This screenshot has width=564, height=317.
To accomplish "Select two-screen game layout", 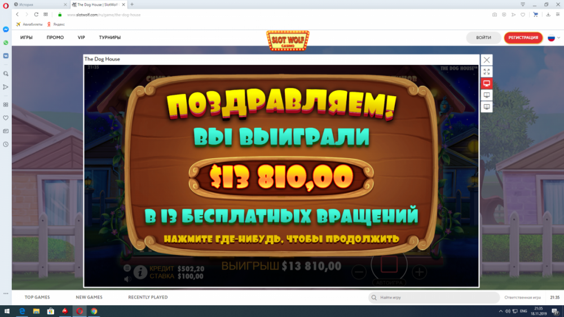I will pos(487,95).
